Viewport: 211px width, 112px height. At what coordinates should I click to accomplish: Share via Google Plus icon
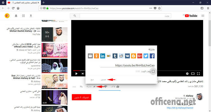click(140, 56)
